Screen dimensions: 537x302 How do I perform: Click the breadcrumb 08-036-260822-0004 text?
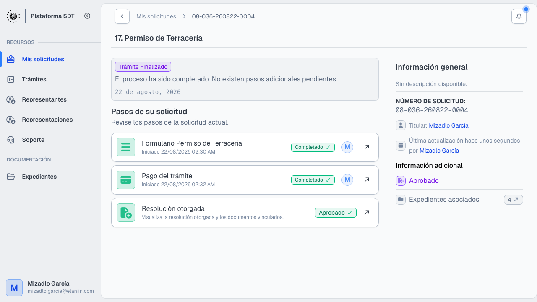pos(223,16)
